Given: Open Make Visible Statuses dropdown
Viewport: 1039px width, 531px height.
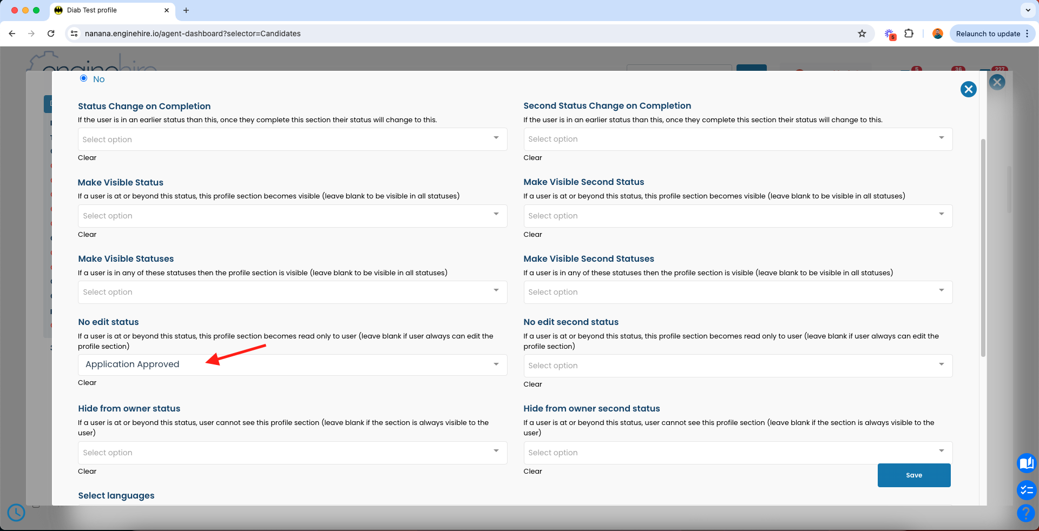Looking at the screenshot, I should tap(292, 292).
